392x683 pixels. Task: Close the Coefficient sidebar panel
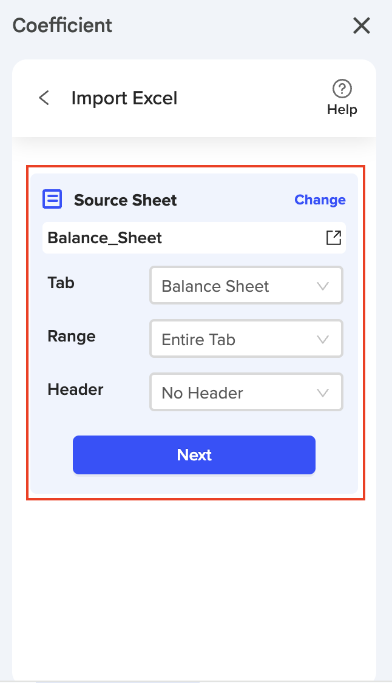362,25
